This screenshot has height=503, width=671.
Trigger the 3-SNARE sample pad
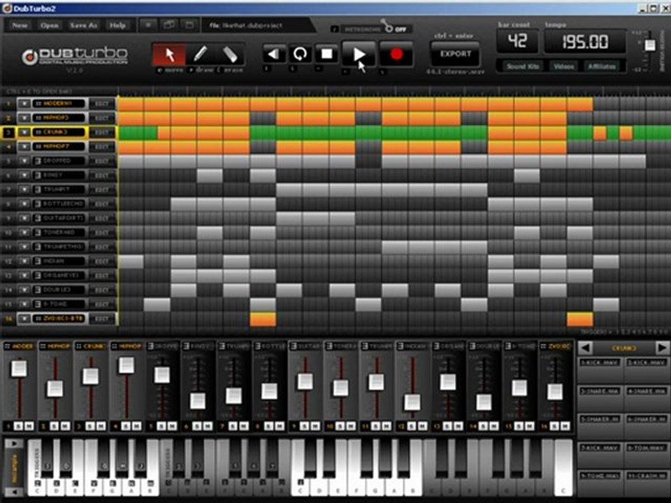pos(600,399)
